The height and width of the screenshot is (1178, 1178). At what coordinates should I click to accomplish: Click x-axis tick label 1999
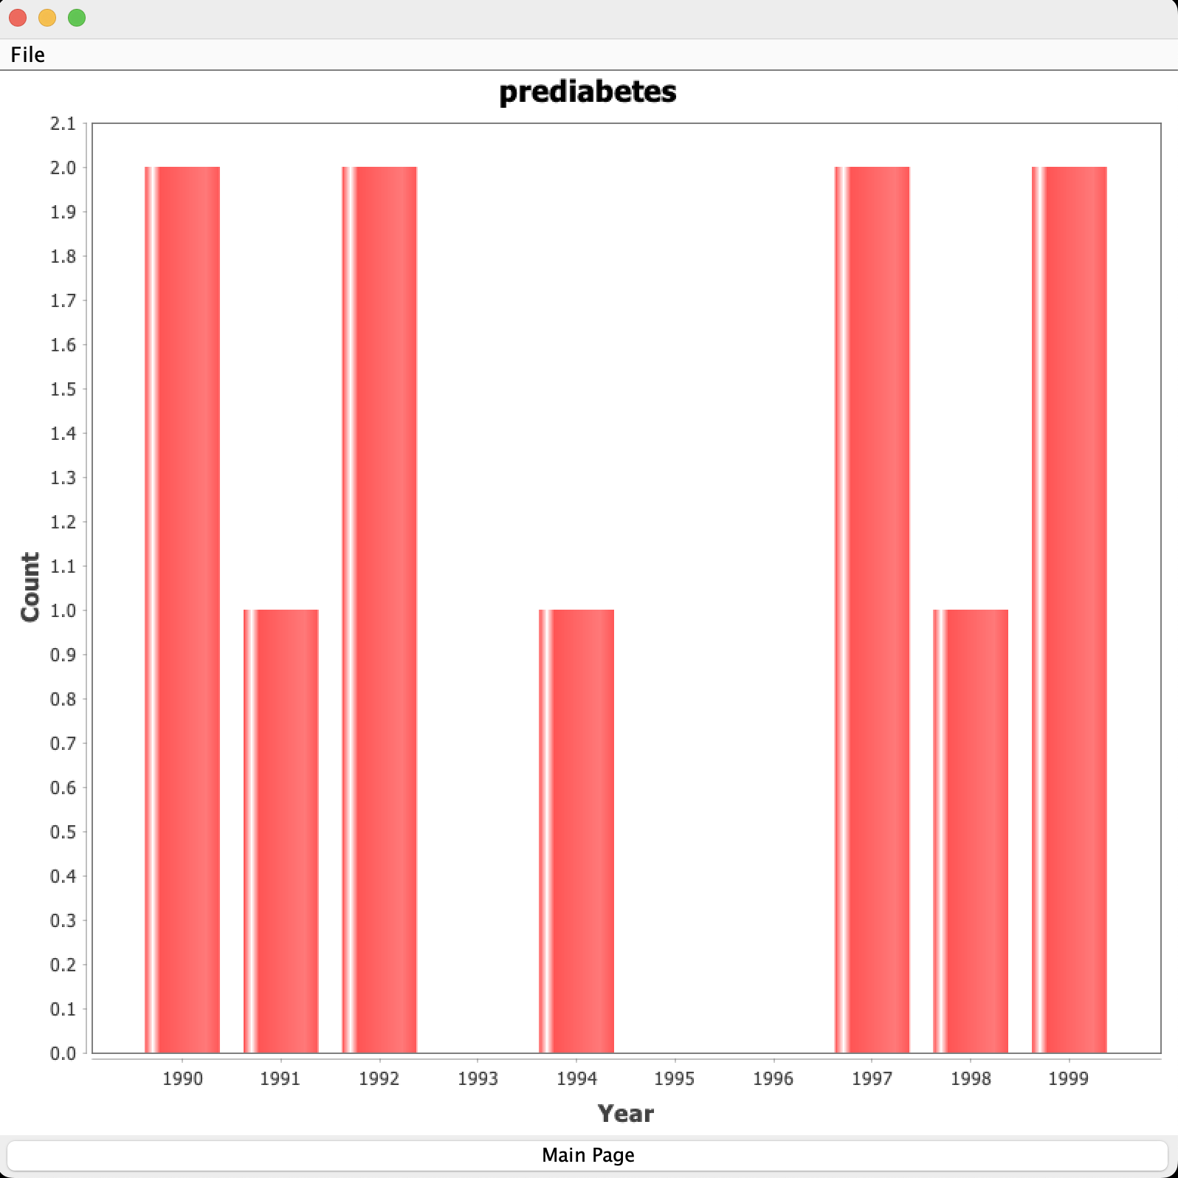point(1069,1078)
